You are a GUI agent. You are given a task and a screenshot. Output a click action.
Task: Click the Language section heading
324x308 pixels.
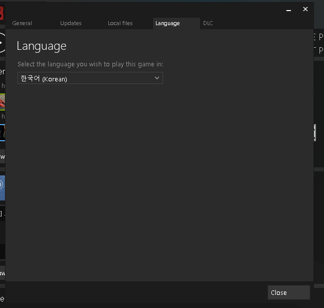[42, 46]
